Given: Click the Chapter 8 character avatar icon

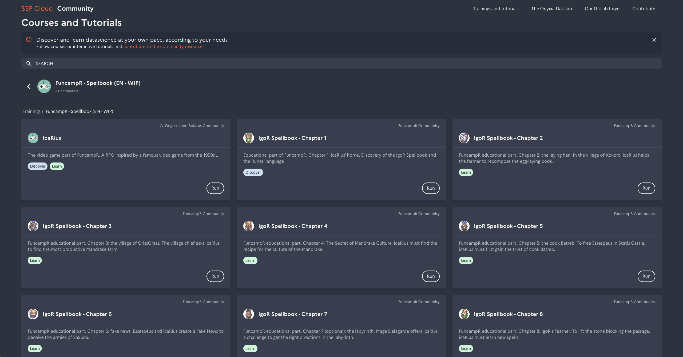Looking at the screenshot, I should (464, 314).
